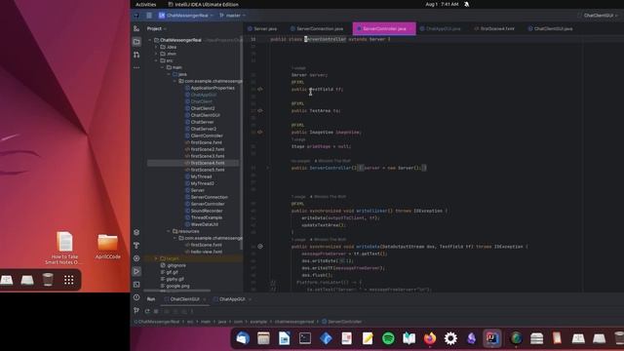Open AprilCCode folder on desktop
This screenshot has width=624, height=351.
(x=107, y=247)
